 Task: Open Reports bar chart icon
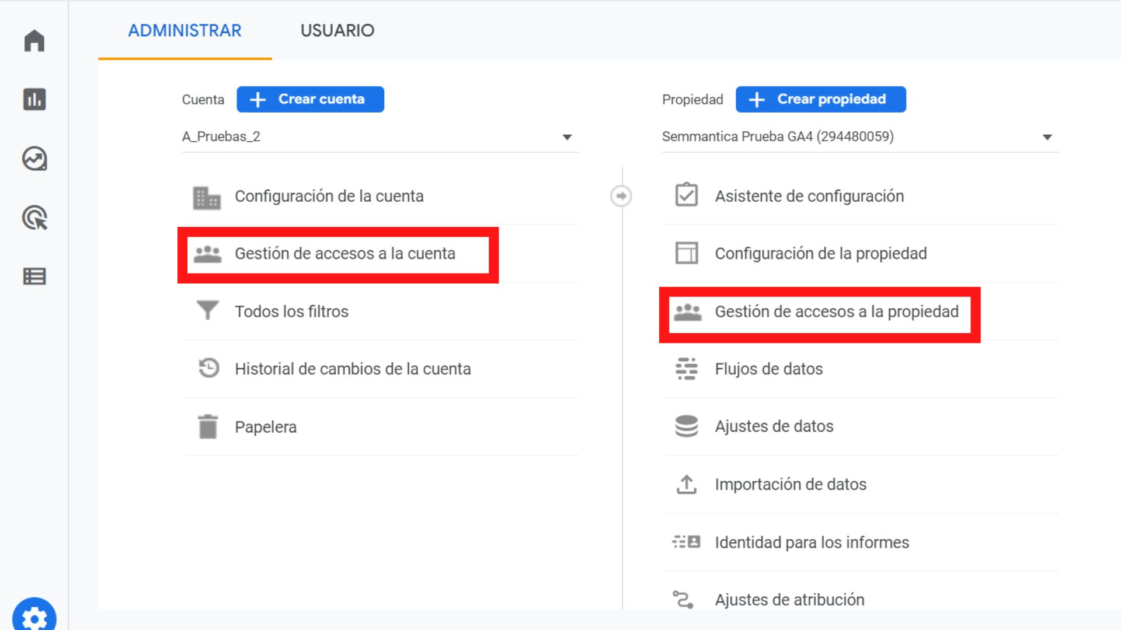pyautogui.click(x=34, y=99)
